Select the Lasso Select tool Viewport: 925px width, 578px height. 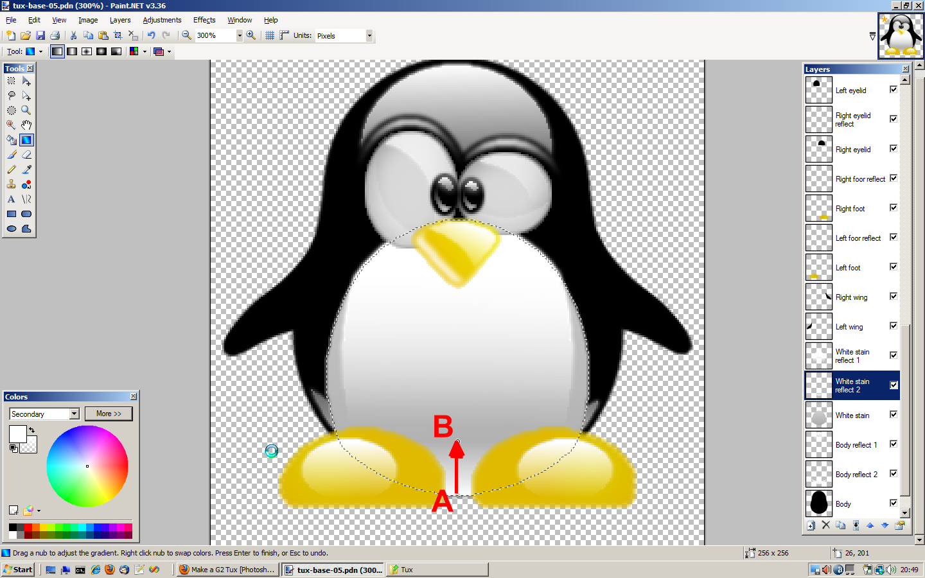(x=12, y=96)
